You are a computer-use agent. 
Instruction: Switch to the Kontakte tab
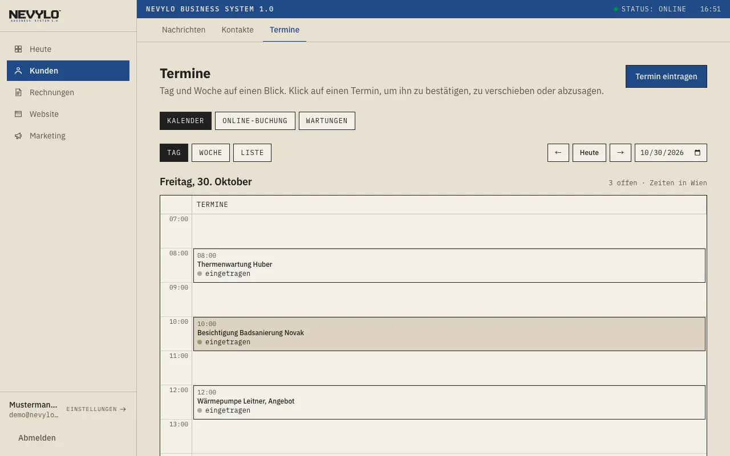237,30
